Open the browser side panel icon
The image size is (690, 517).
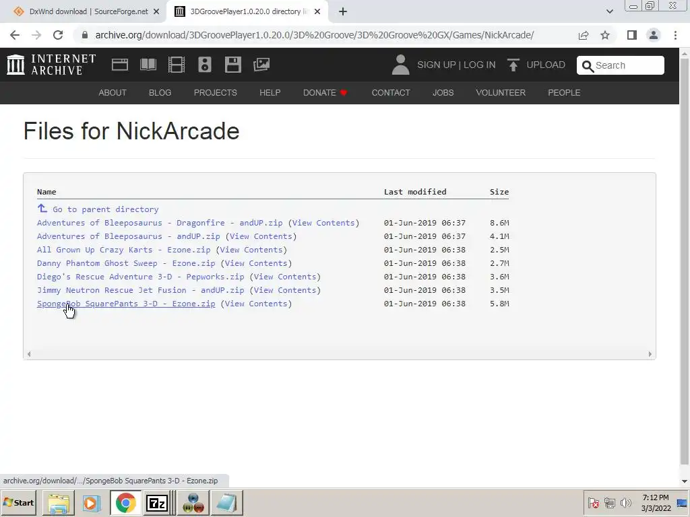tap(632, 35)
